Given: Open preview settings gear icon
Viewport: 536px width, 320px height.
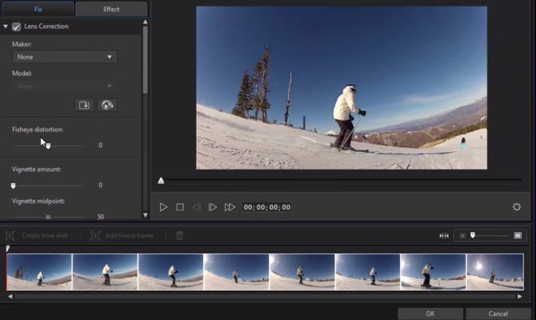Looking at the screenshot, I should (517, 207).
